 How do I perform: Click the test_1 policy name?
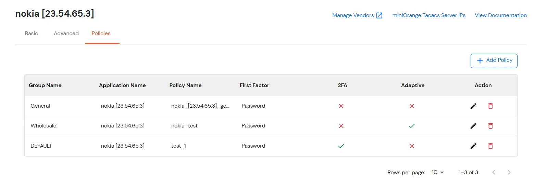(178, 146)
